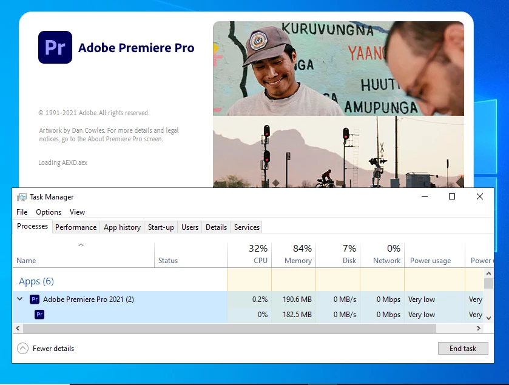This screenshot has width=509, height=385.
Task: Click the Task Manager title bar icon
Action: point(22,197)
